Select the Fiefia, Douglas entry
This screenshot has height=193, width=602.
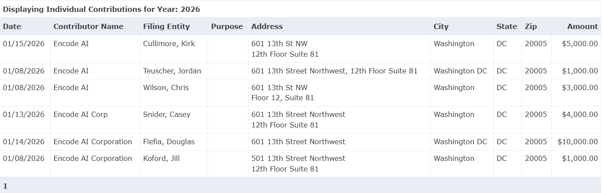coord(168,142)
